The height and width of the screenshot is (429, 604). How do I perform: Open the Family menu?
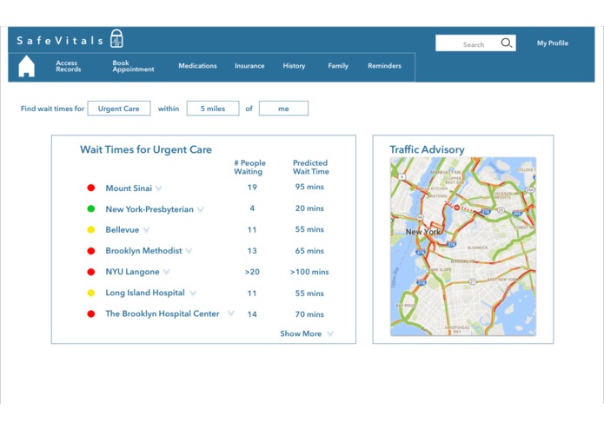pos(338,66)
